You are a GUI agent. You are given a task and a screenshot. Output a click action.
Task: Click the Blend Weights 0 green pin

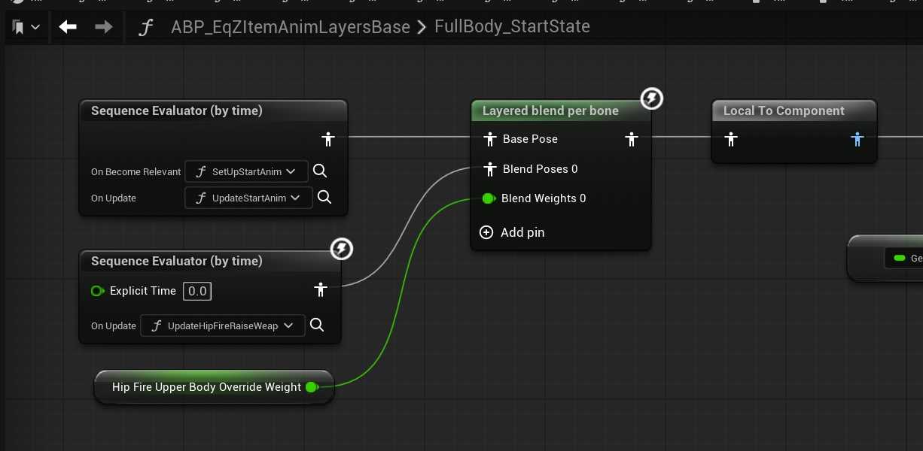pyautogui.click(x=488, y=198)
